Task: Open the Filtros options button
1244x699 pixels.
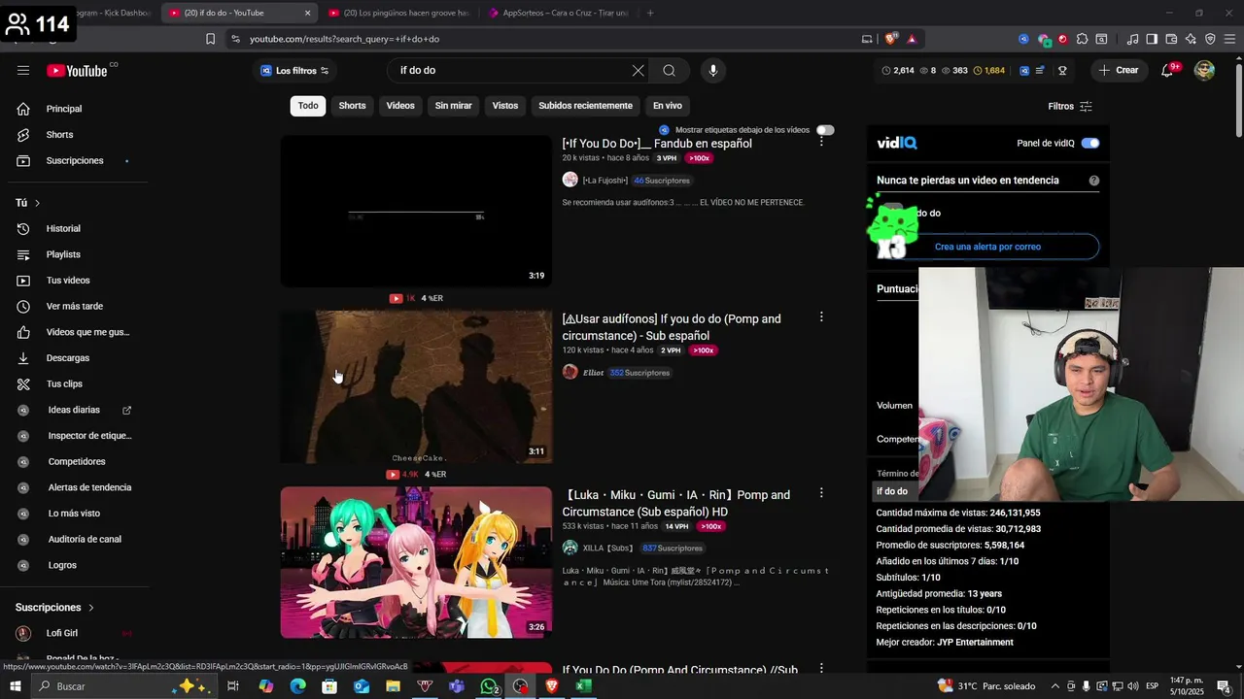Action: tap(1070, 106)
